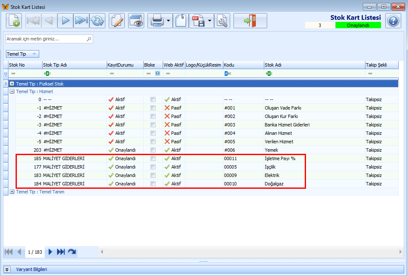Expand the Temel Tip : Fiziksel Stok group

tap(12, 84)
